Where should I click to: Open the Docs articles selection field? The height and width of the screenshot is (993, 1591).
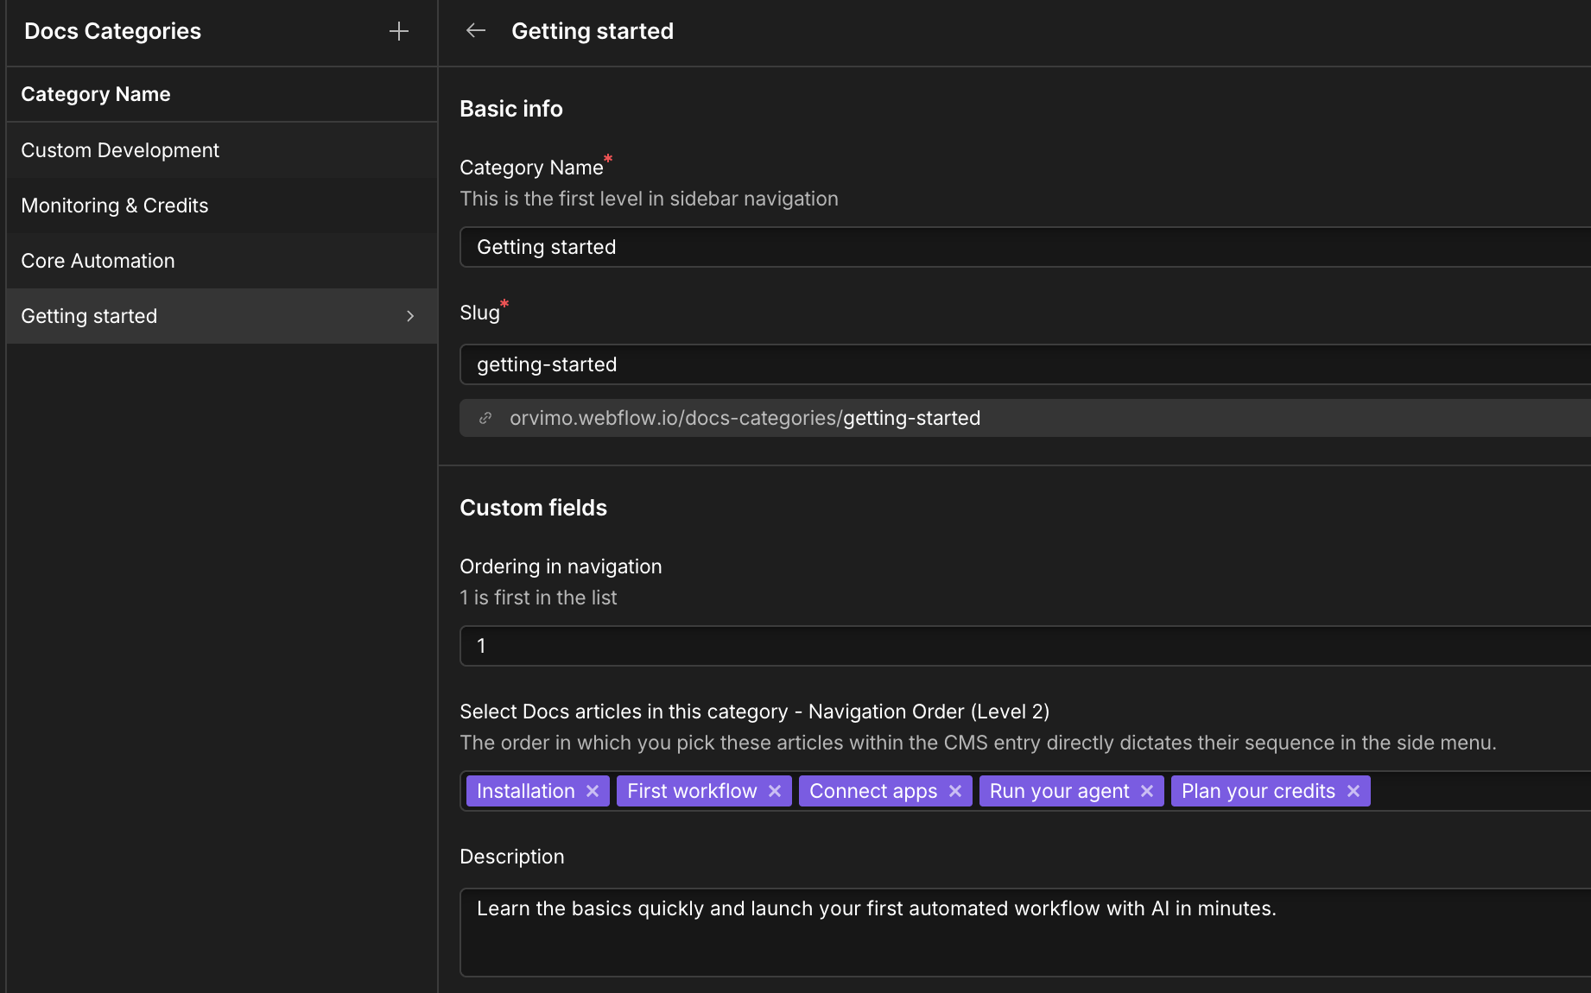(1468, 790)
